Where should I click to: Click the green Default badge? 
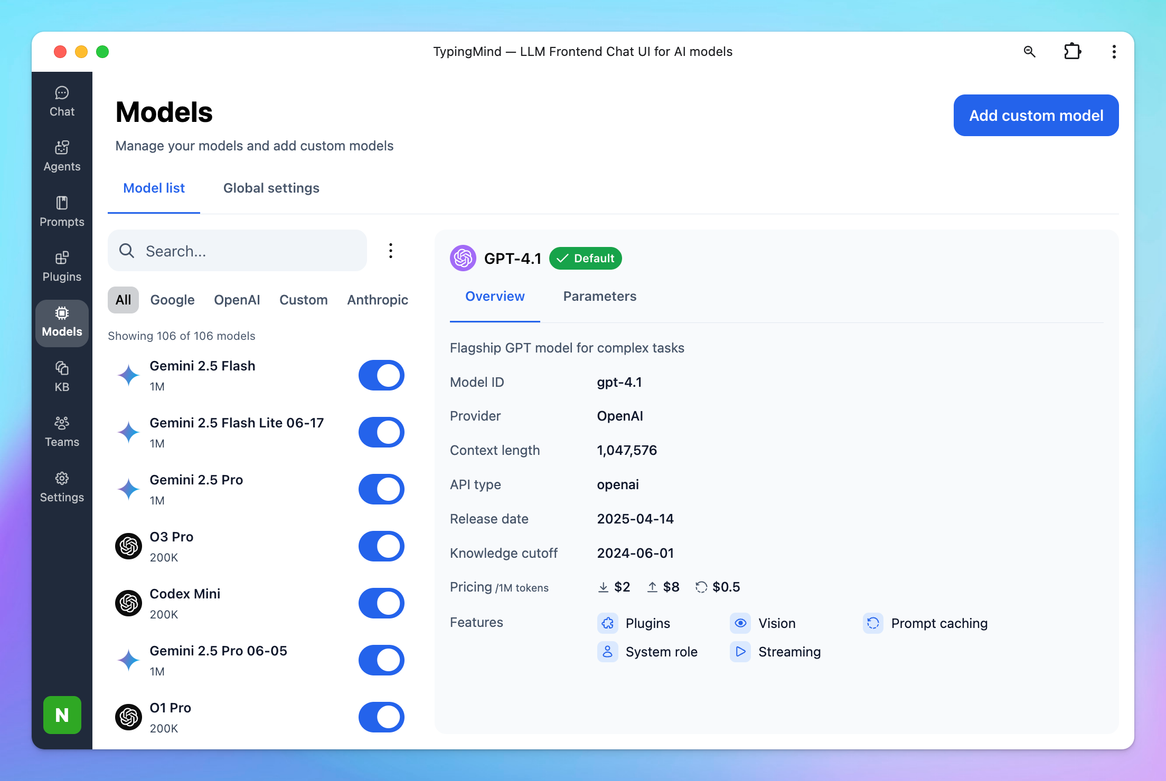point(586,259)
